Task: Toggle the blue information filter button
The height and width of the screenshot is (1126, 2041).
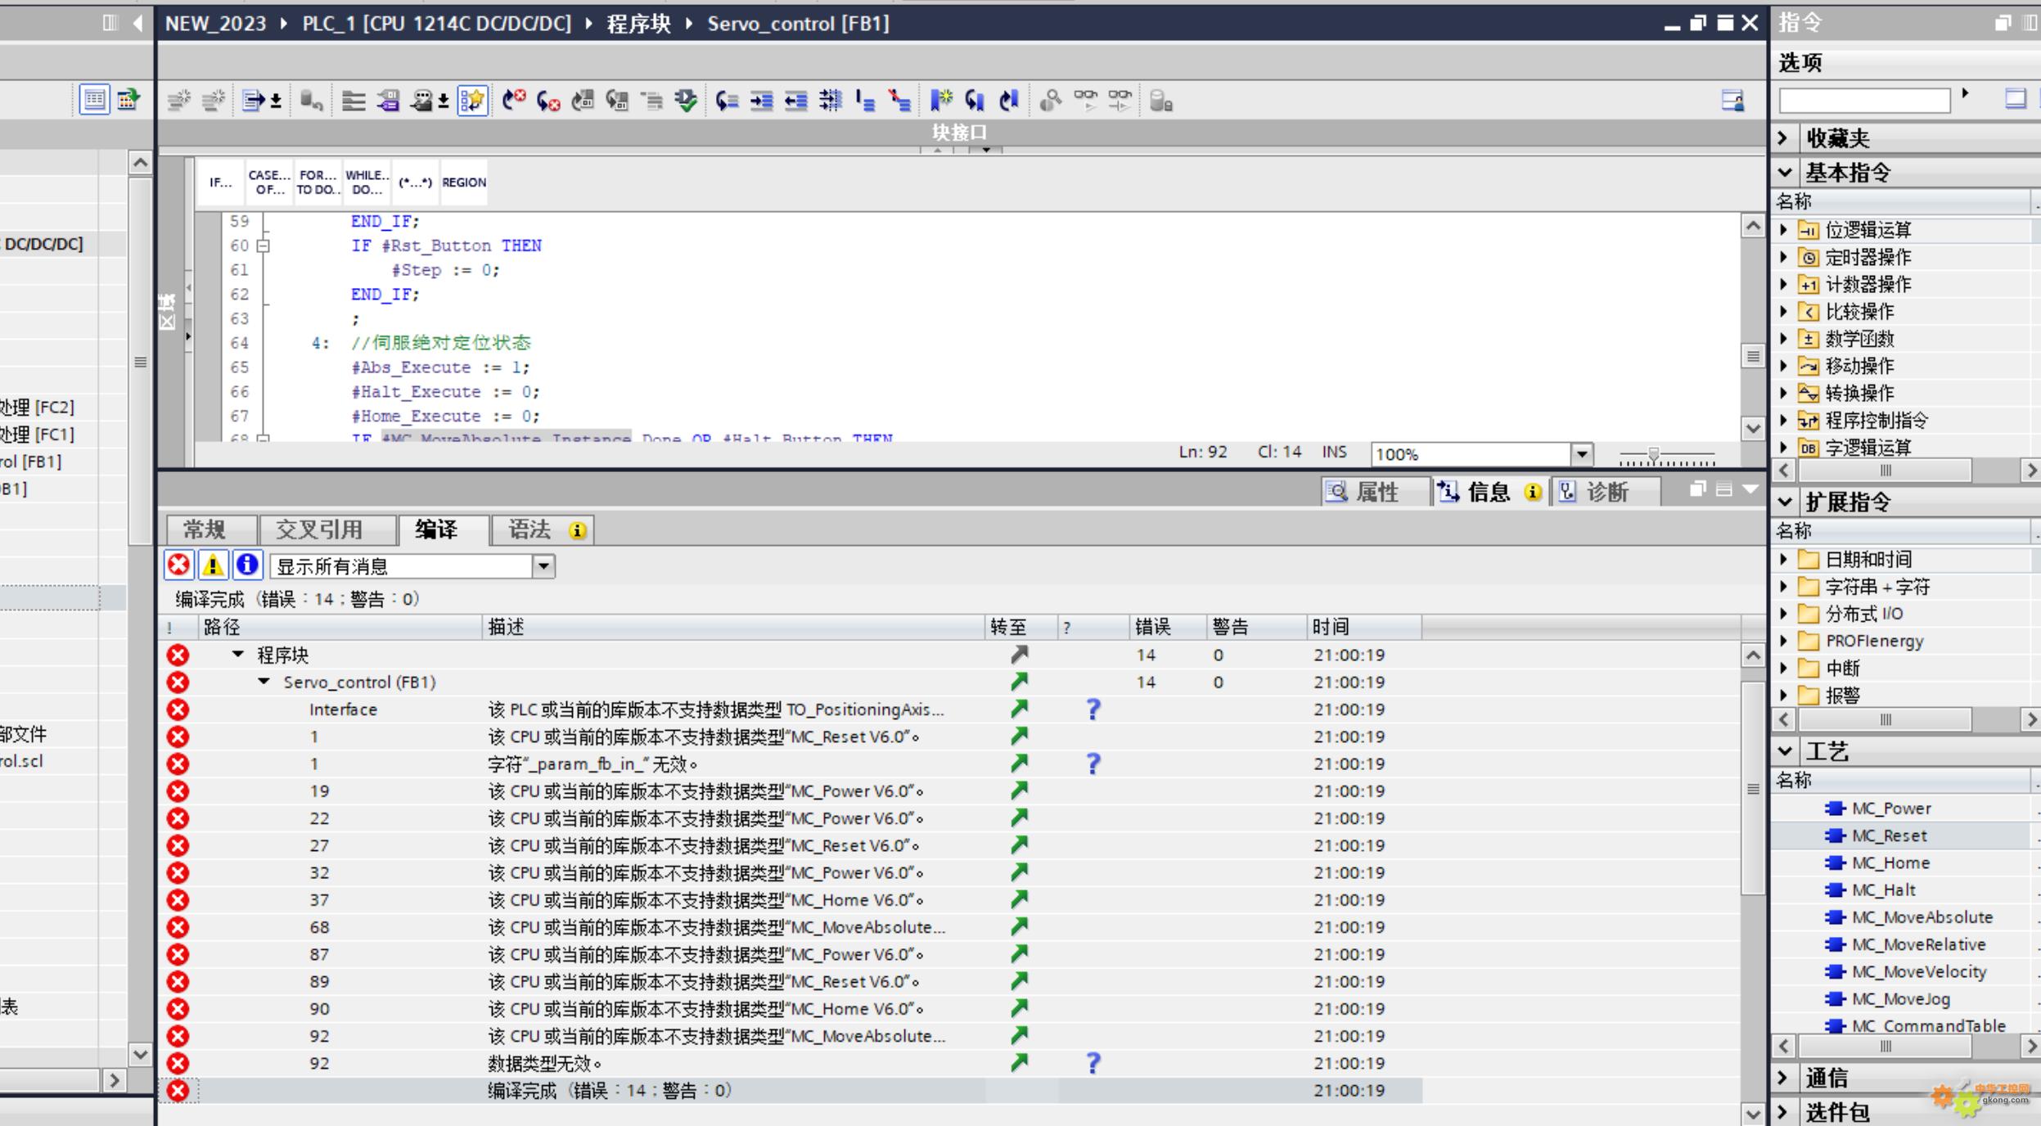Action: (247, 565)
